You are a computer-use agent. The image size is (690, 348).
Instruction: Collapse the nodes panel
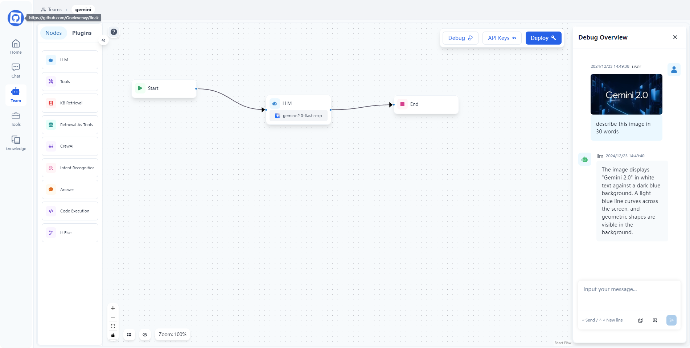coord(103,40)
